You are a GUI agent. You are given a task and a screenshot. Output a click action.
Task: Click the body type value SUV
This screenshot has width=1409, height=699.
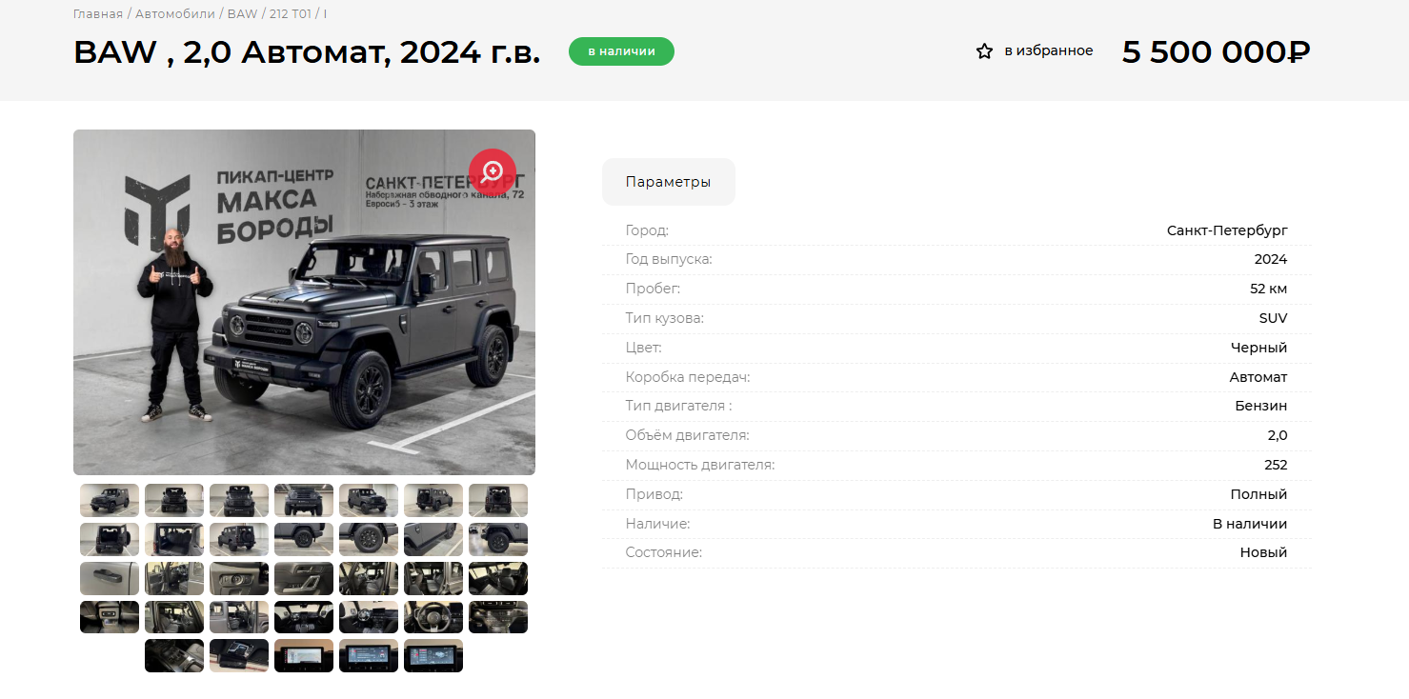coord(1273,318)
